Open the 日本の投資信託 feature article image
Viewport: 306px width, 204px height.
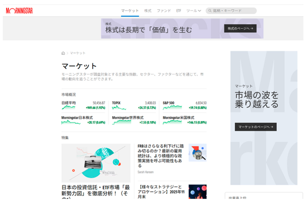pos(96,163)
